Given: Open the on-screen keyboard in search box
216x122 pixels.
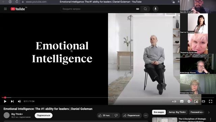Looking at the screenshot, I should (x=137, y=9).
